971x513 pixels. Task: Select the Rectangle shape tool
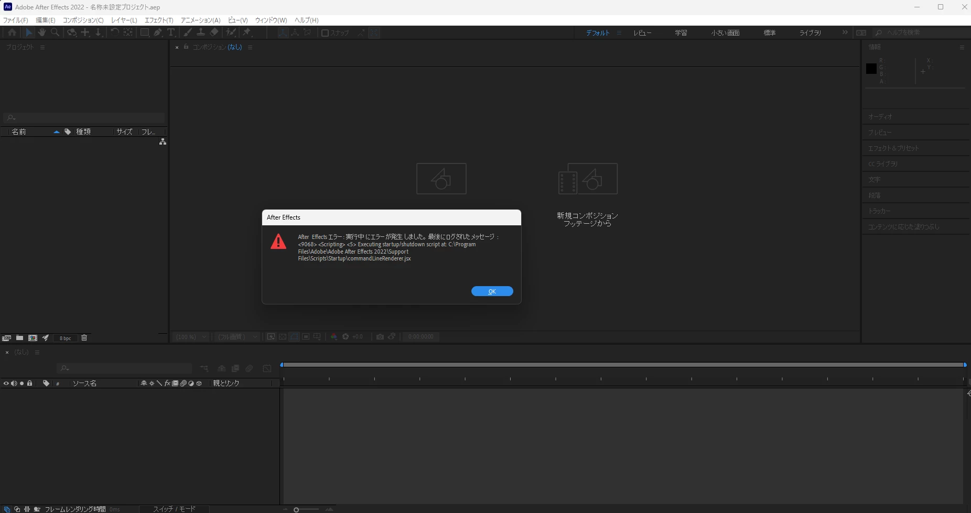tap(144, 32)
